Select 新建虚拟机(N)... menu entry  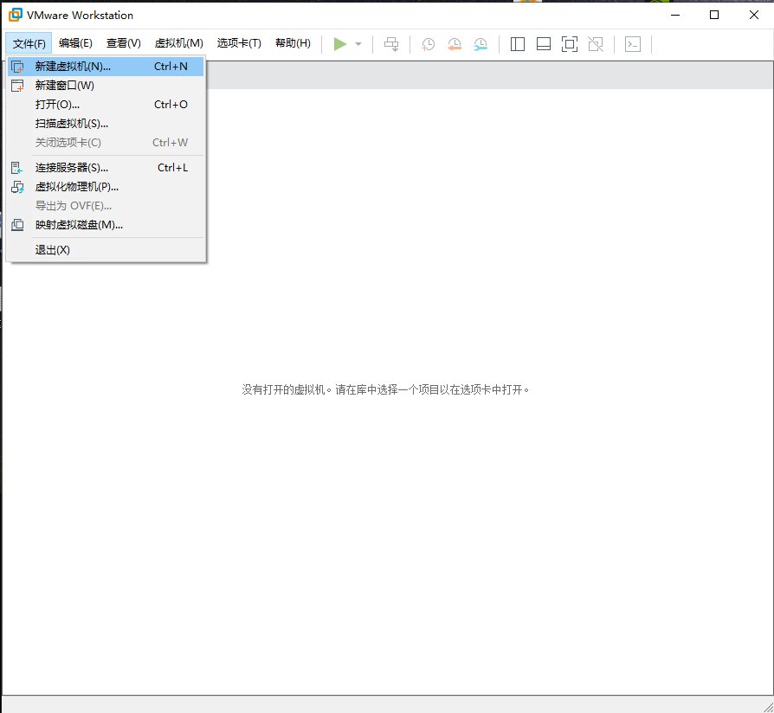(106, 67)
